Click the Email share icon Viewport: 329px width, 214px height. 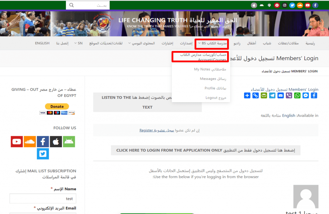(x=280, y=95)
